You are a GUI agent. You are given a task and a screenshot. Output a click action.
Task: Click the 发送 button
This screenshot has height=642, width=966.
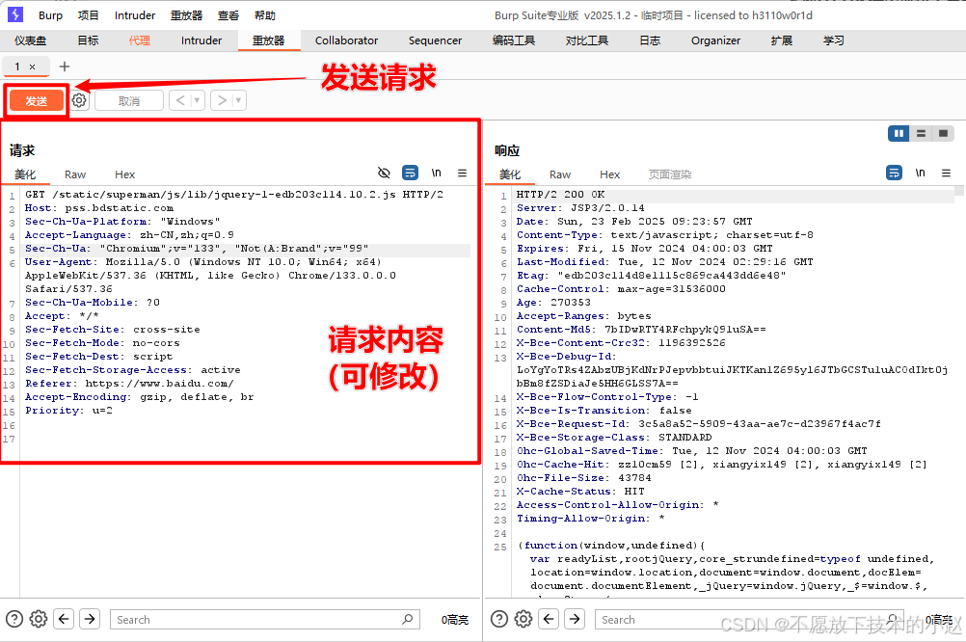tap(37, 101)
